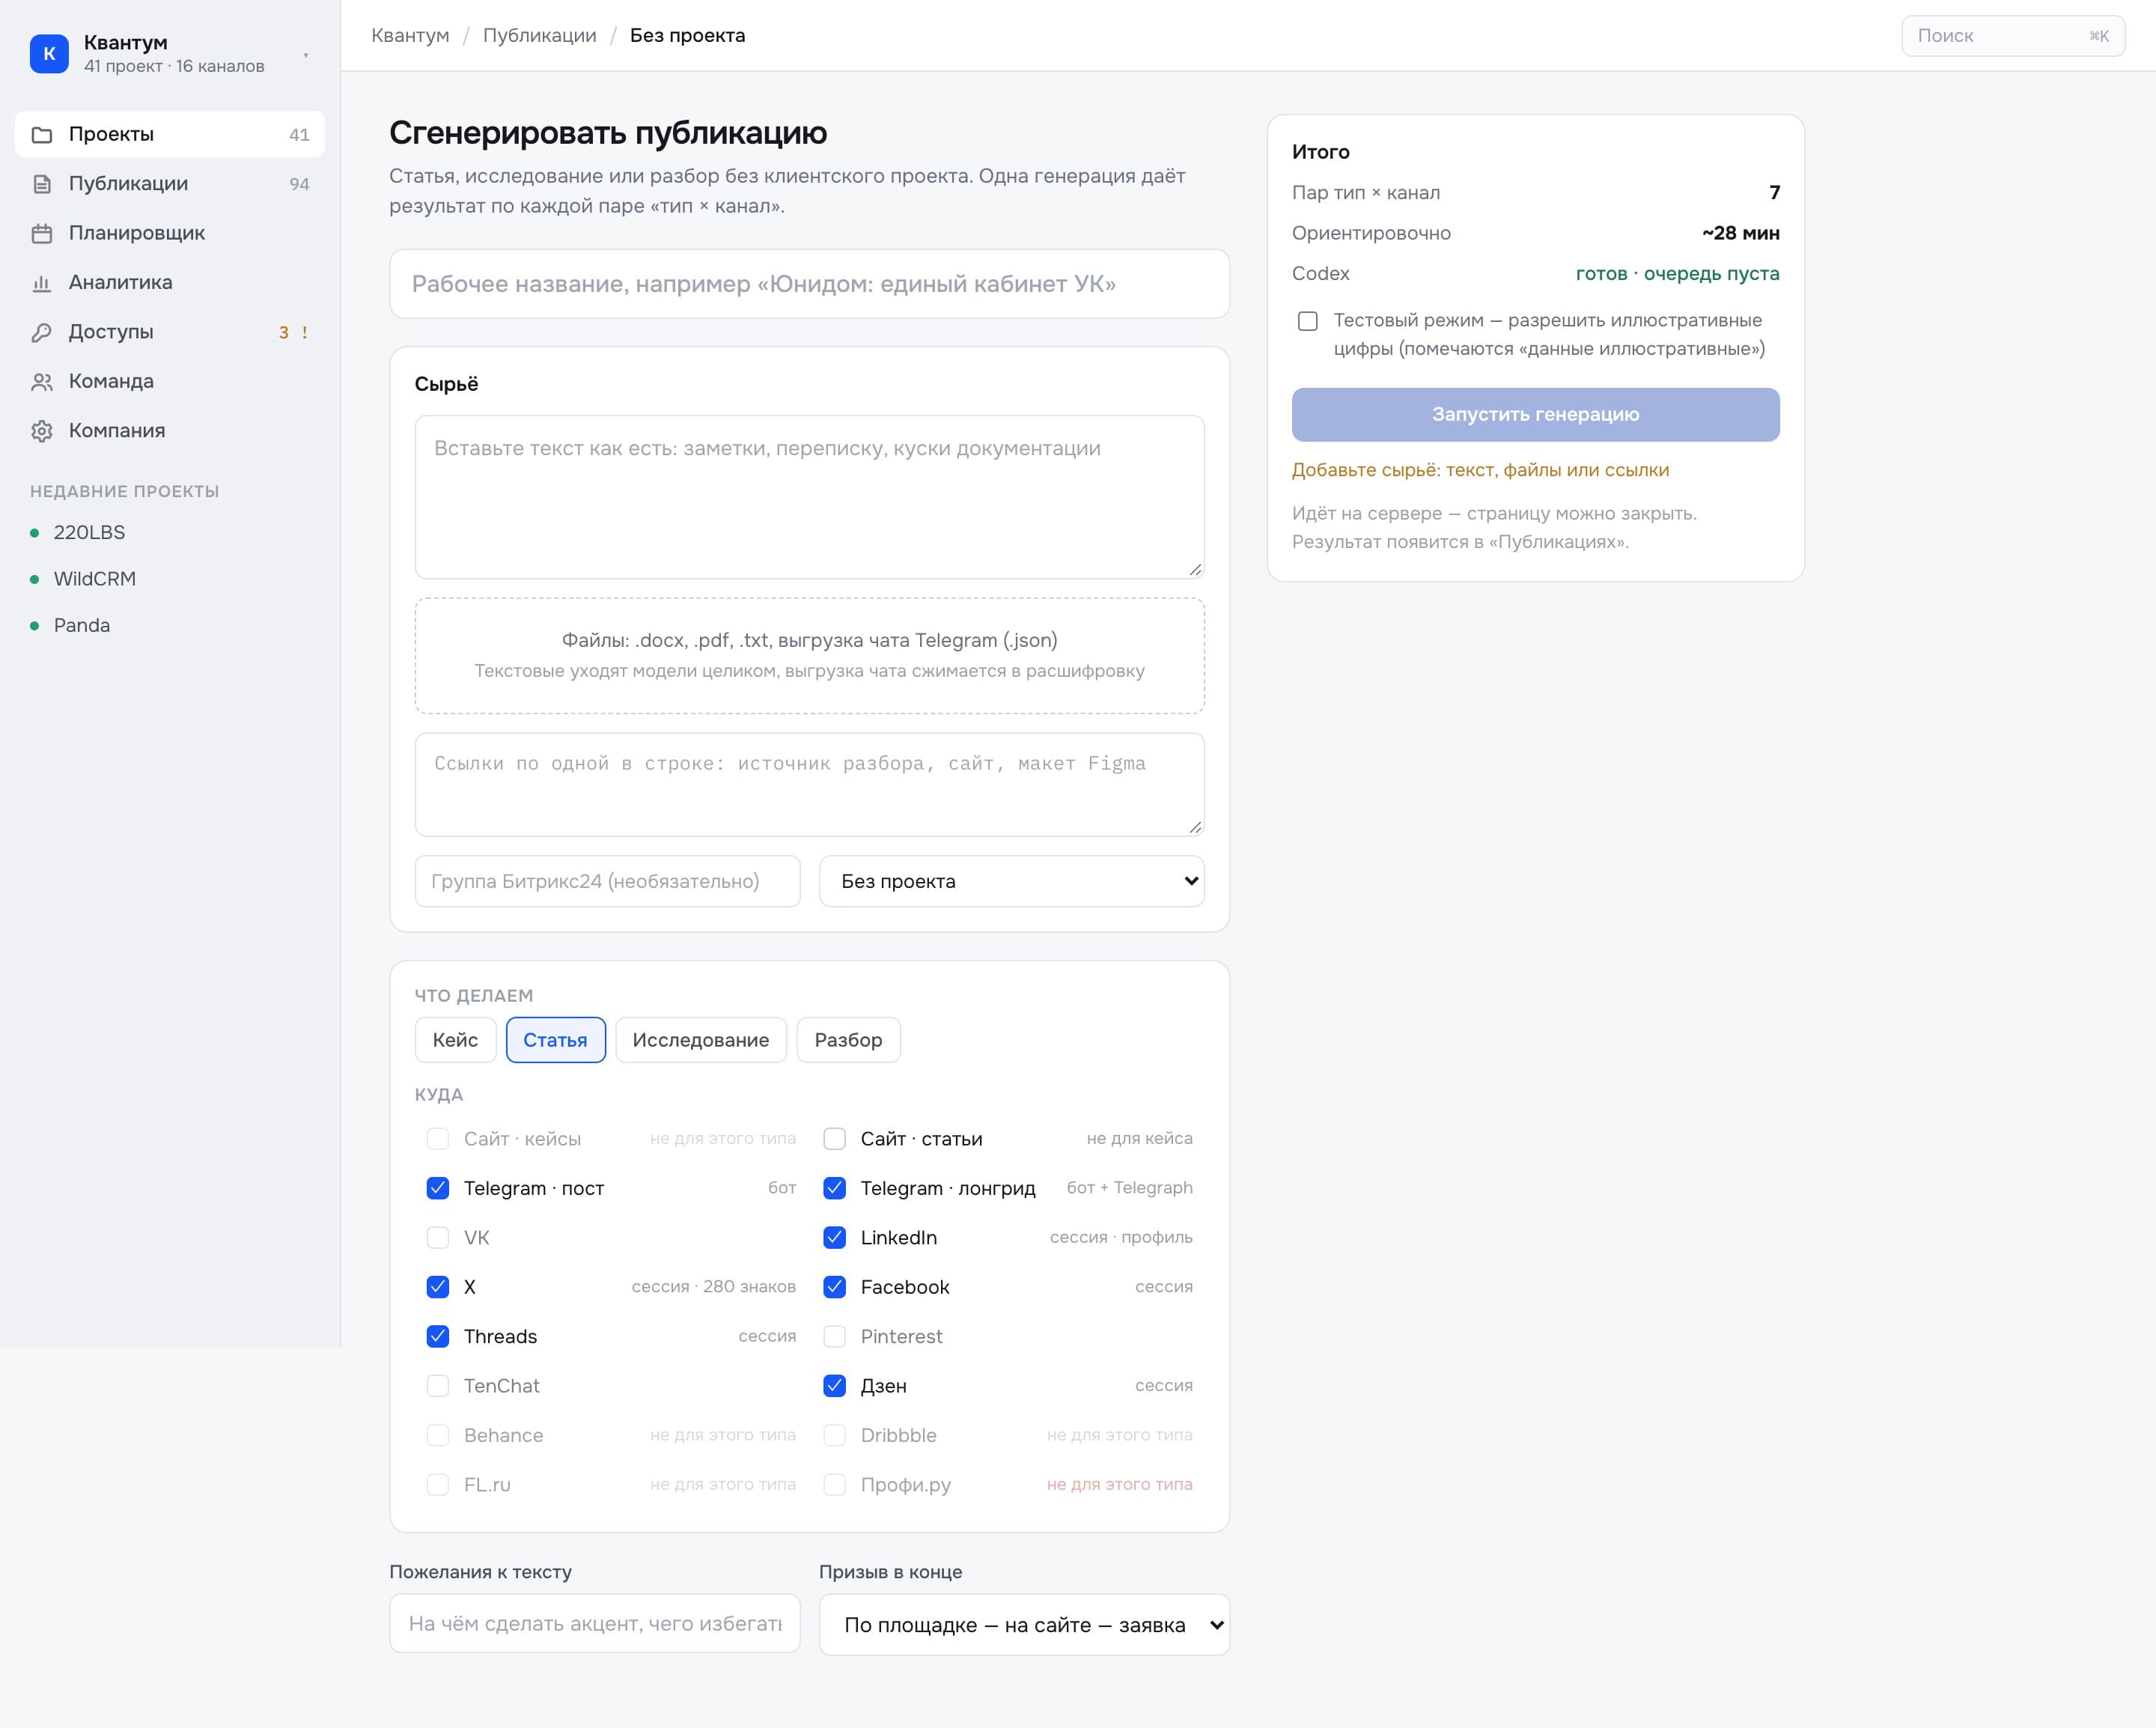Open the Без проекта project dropdown

[1011, 881]
